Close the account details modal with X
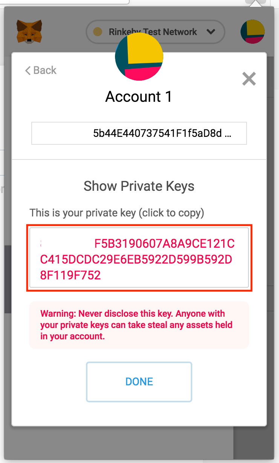 [x=249, y=79]
